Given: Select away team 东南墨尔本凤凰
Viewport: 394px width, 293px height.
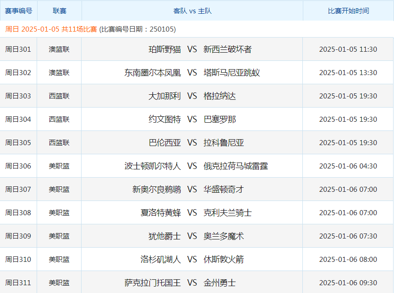Looking at the screenshot, I should pyautogui.click(x=153, y=72).
